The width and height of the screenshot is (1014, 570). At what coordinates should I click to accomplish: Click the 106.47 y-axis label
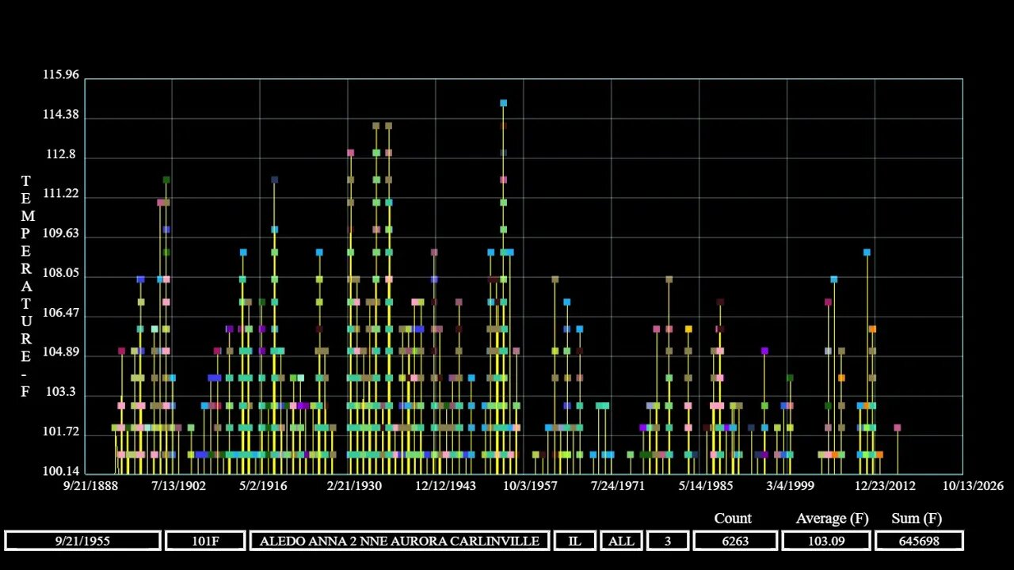61,313
